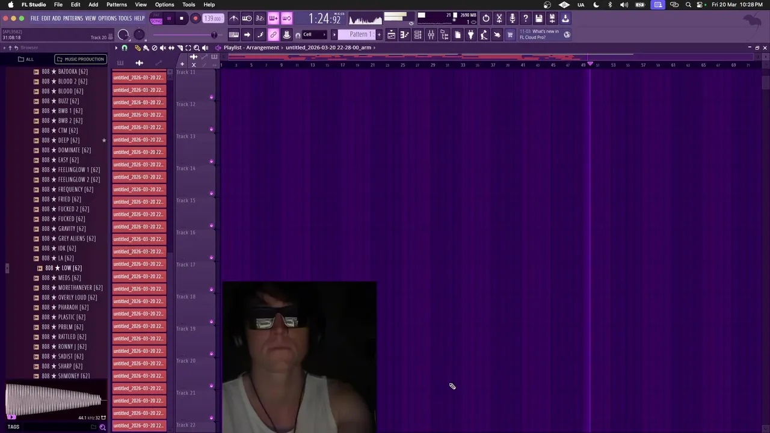Open the undo history icon
770x433 pixels.
point(485,19)
